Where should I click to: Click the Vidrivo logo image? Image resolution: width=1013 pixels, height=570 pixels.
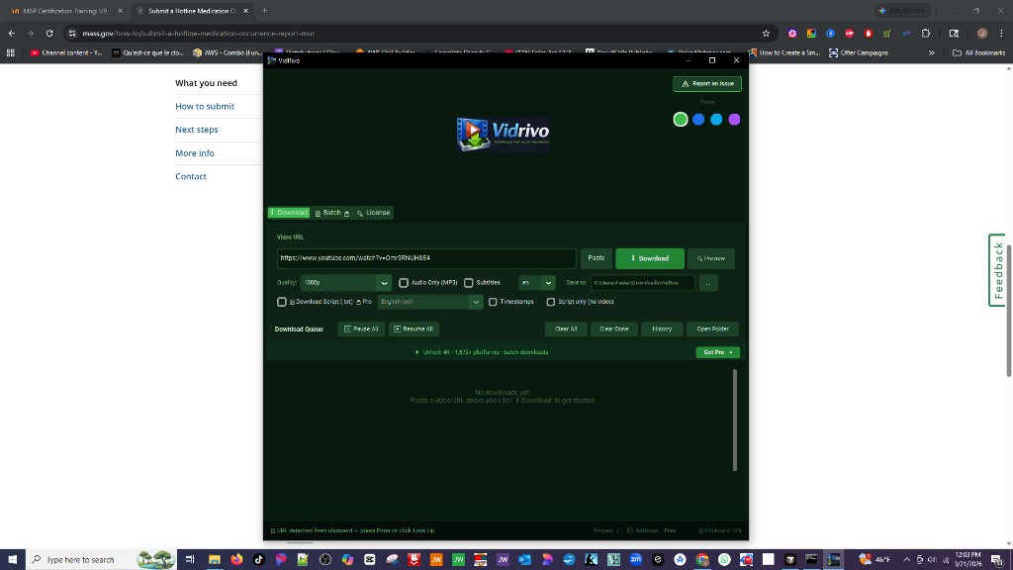(504, 135)
